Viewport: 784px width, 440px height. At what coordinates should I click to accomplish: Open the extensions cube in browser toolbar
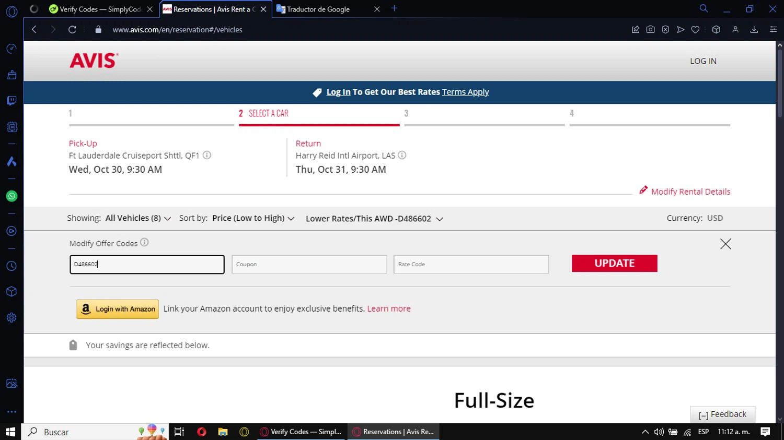(x=716, y=30)
